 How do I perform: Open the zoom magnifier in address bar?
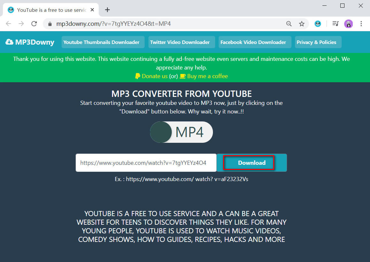pyautogui.click(x=289, y=24)
